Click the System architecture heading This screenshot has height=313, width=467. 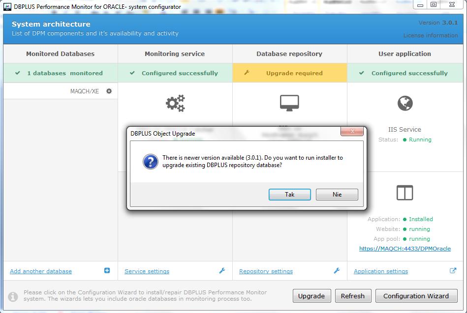pos(51,24)
